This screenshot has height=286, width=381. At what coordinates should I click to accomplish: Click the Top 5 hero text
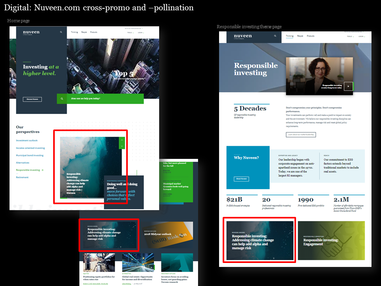pos(123,73)
